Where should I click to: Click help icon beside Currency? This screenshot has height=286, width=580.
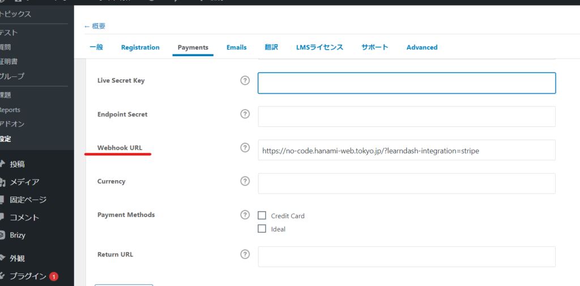[x=245, y=181]
